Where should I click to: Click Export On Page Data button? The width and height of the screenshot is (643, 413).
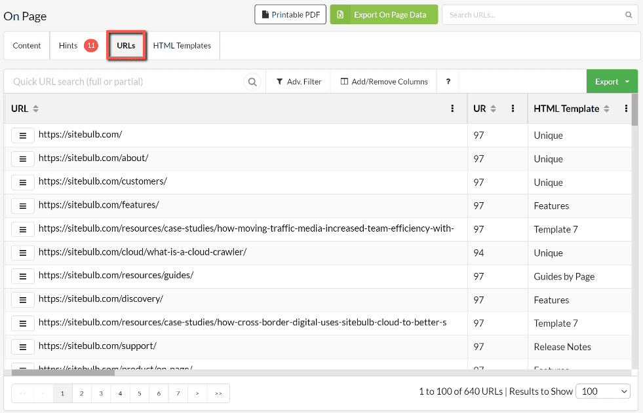[384, 15]
